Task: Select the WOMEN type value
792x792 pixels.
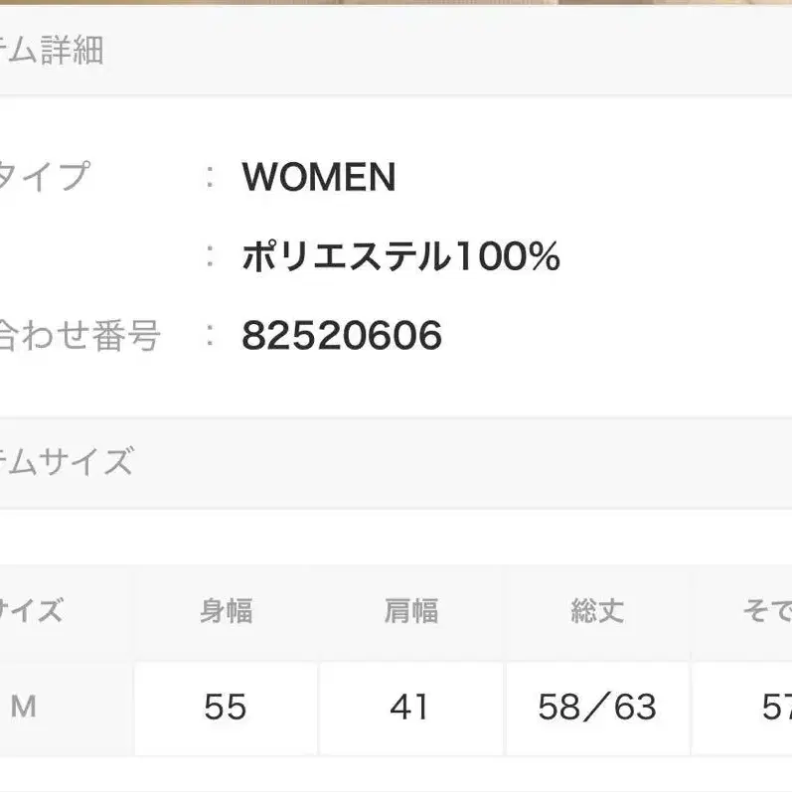Action: 319,178
